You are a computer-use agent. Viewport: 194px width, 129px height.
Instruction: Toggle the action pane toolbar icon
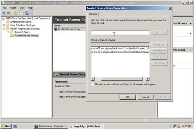coord(32,13)
